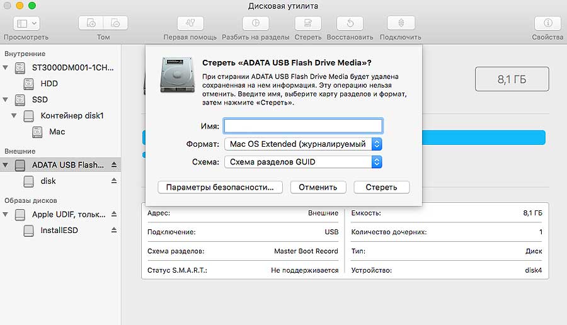Click the Cancel (Отменить) button
567x325 pixels.
click(318, 187)
